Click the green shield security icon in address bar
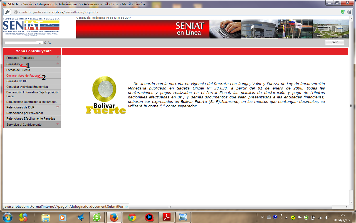 coord(343,12)
